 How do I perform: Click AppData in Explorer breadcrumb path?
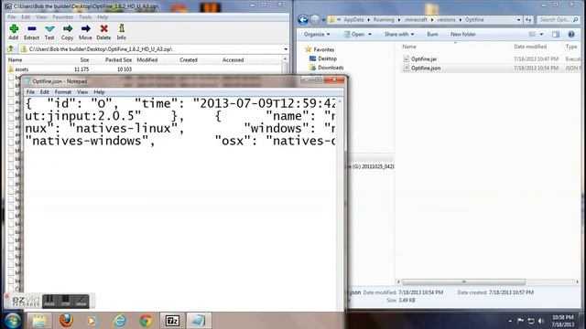click(353, 20)
